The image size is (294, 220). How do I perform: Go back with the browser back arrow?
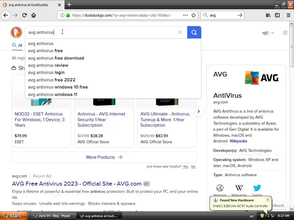[6, 15]
